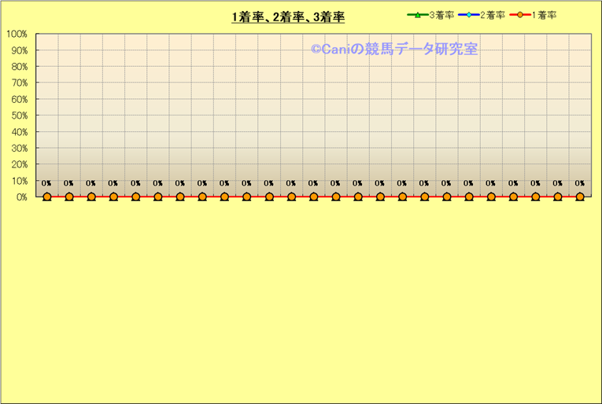Screen dimensions: 602x404
Task: Select the 30% vertical axis tick label
Action: coord(19,149)
